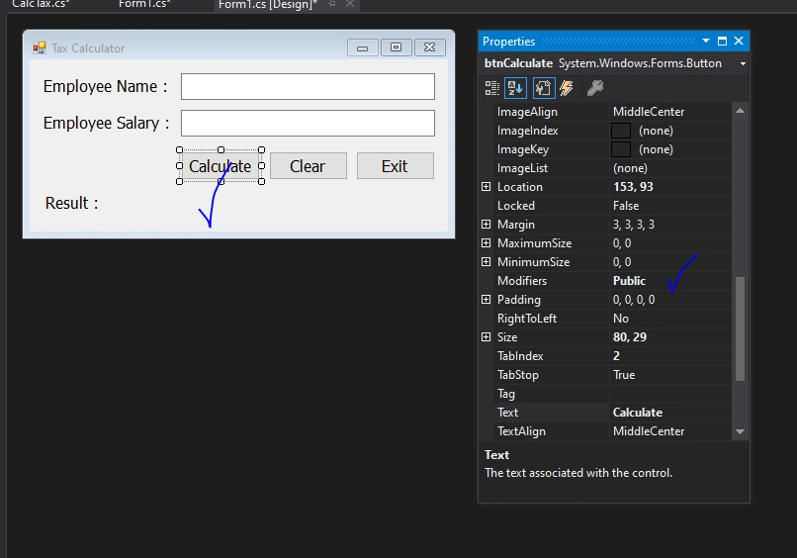Click the wrench Property Pages icon
The image size is (797, 558).
[x=594, y=88]
